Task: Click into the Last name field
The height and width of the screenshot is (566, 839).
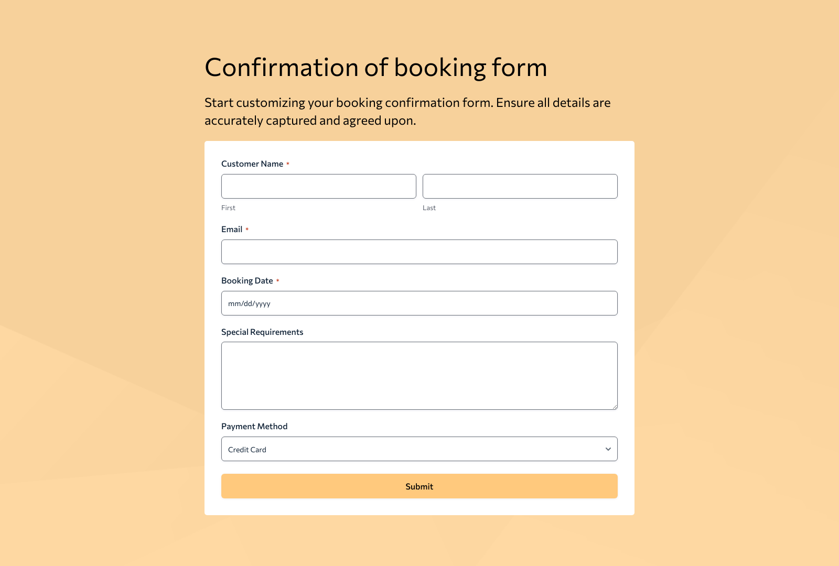Action: (520, 186)
